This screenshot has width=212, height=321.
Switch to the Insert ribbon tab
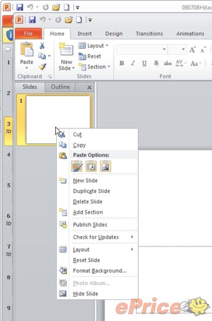pos(84,34)
